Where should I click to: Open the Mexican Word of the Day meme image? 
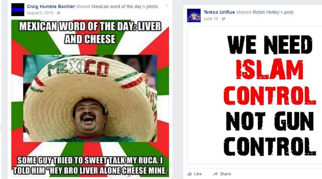pyautogui.click(x=90, y=98)
